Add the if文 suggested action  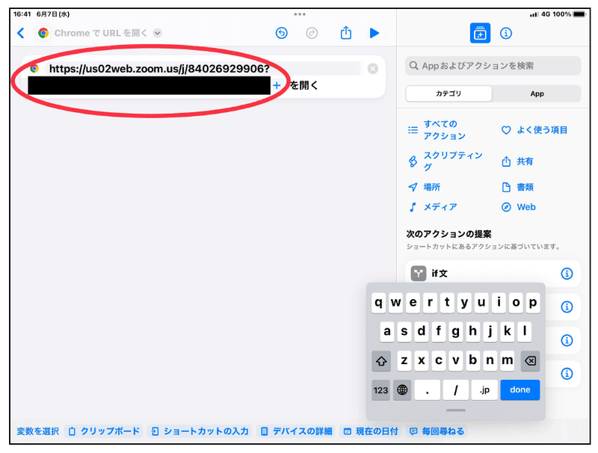(x=493, y=273)
